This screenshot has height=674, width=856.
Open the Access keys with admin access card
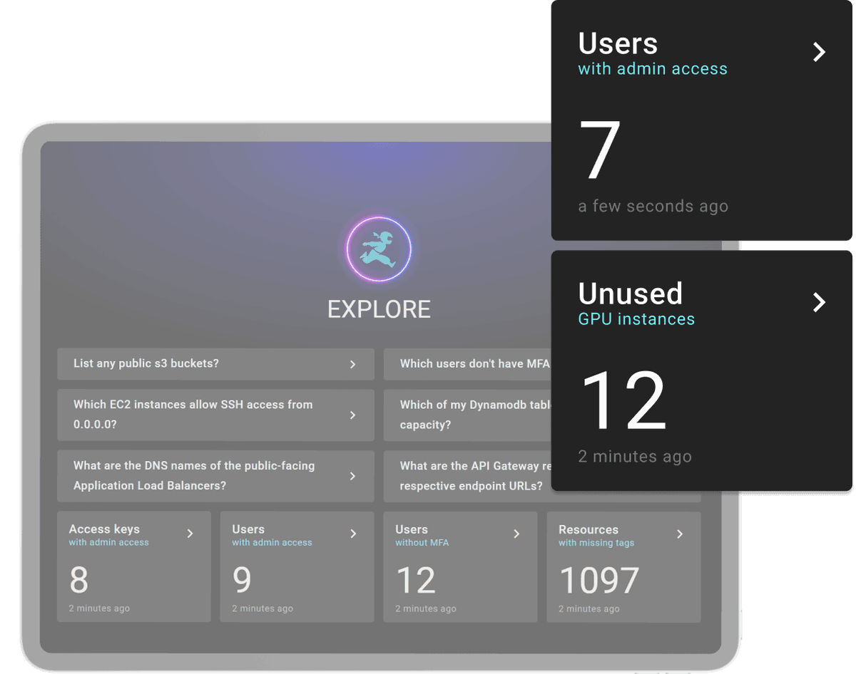pos(133,566)
